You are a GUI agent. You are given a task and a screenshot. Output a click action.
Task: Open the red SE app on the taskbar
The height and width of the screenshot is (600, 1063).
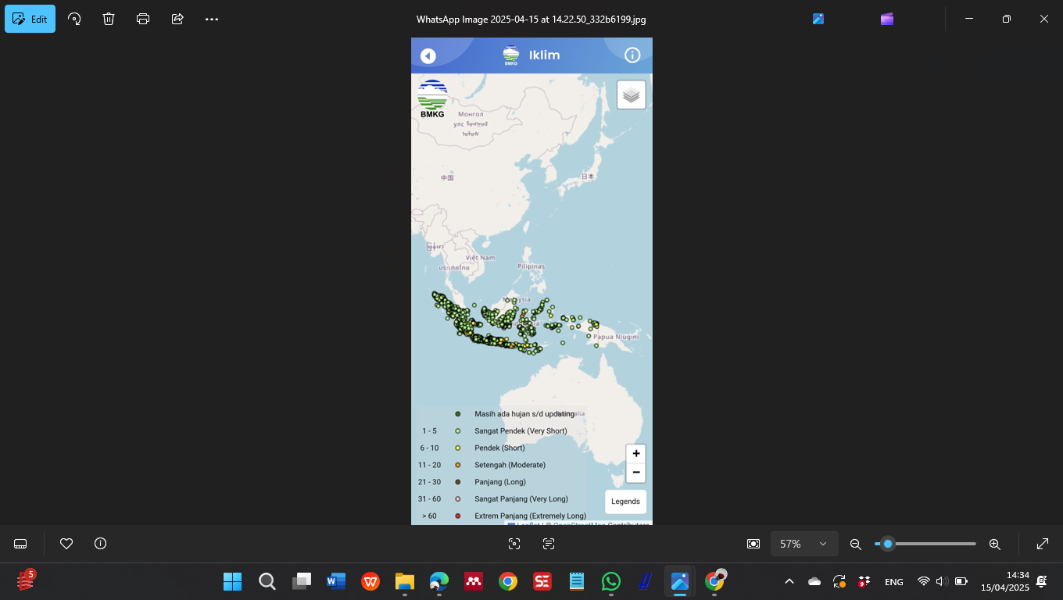coord(542,581)
